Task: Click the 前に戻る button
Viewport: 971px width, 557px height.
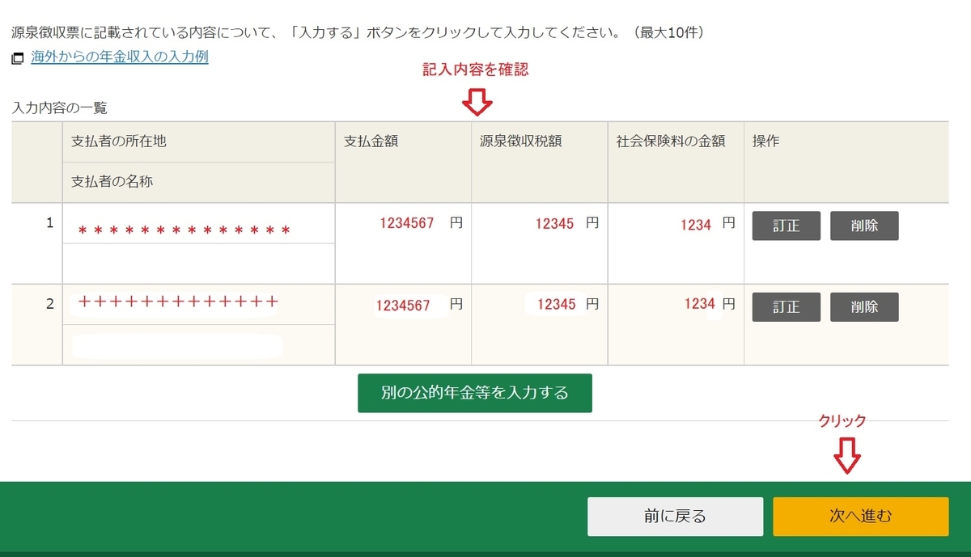Action: pyautogui.click(x=674, y=515)
